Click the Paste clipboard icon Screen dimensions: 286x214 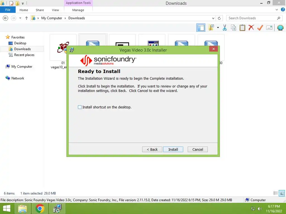click(242, 28)
